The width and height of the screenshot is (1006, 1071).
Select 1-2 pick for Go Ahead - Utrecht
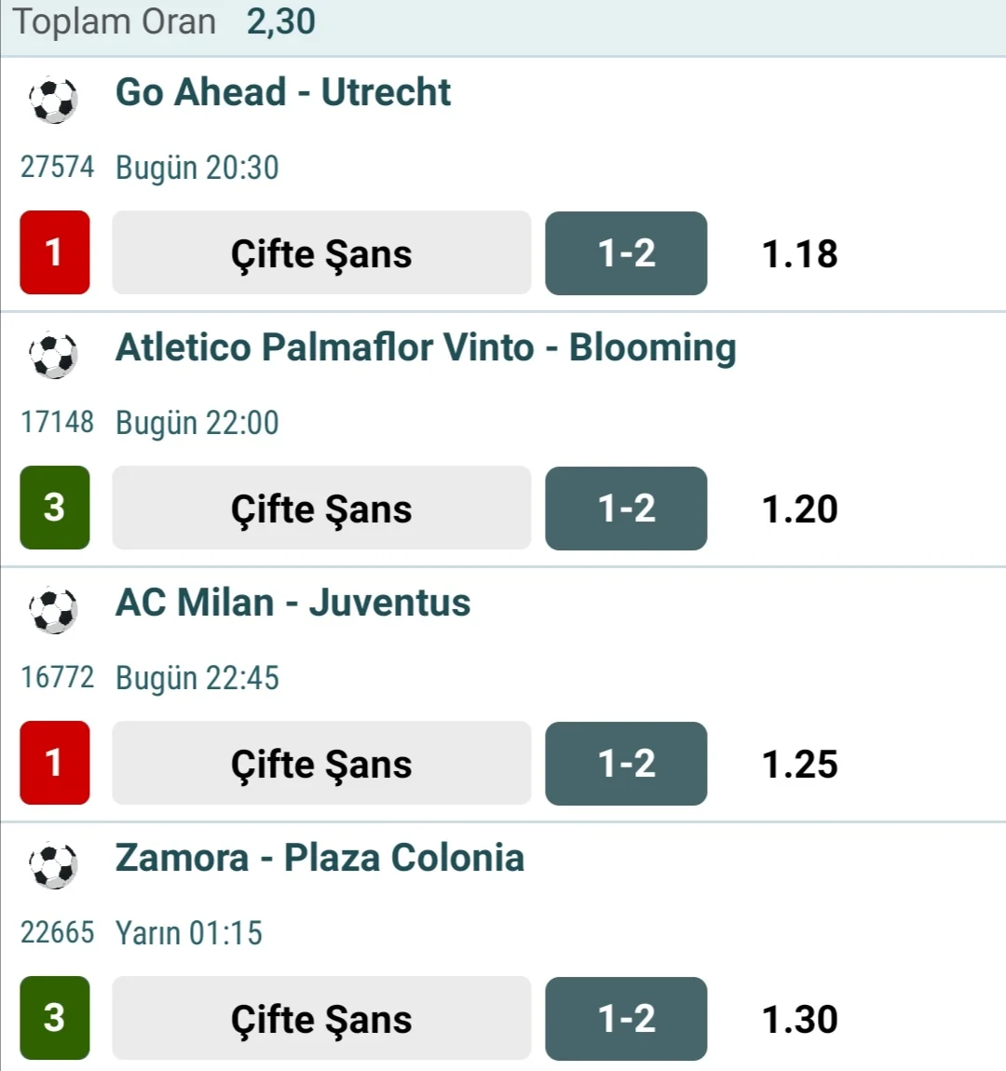pos(626,253)
